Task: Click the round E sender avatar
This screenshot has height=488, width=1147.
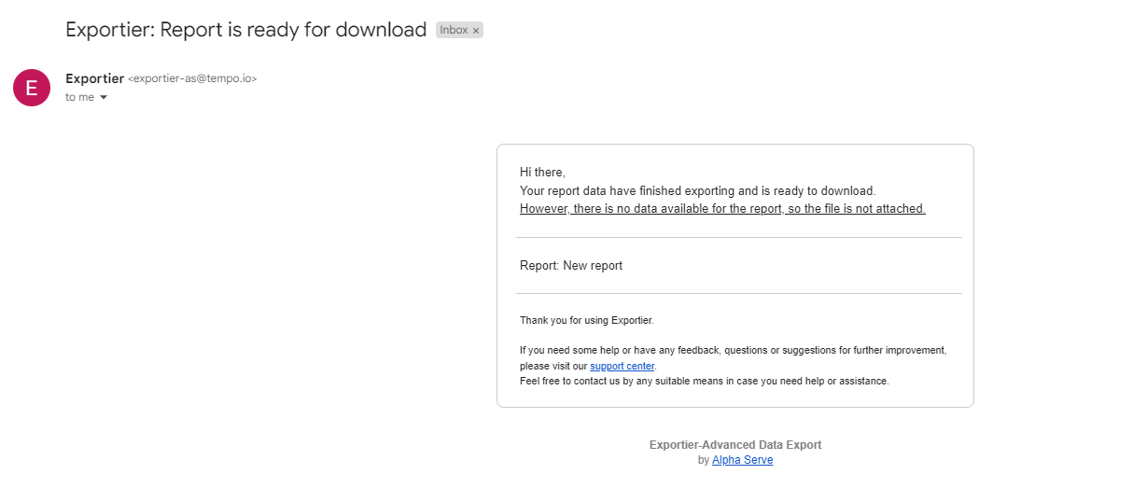Action: coord(32,88)
